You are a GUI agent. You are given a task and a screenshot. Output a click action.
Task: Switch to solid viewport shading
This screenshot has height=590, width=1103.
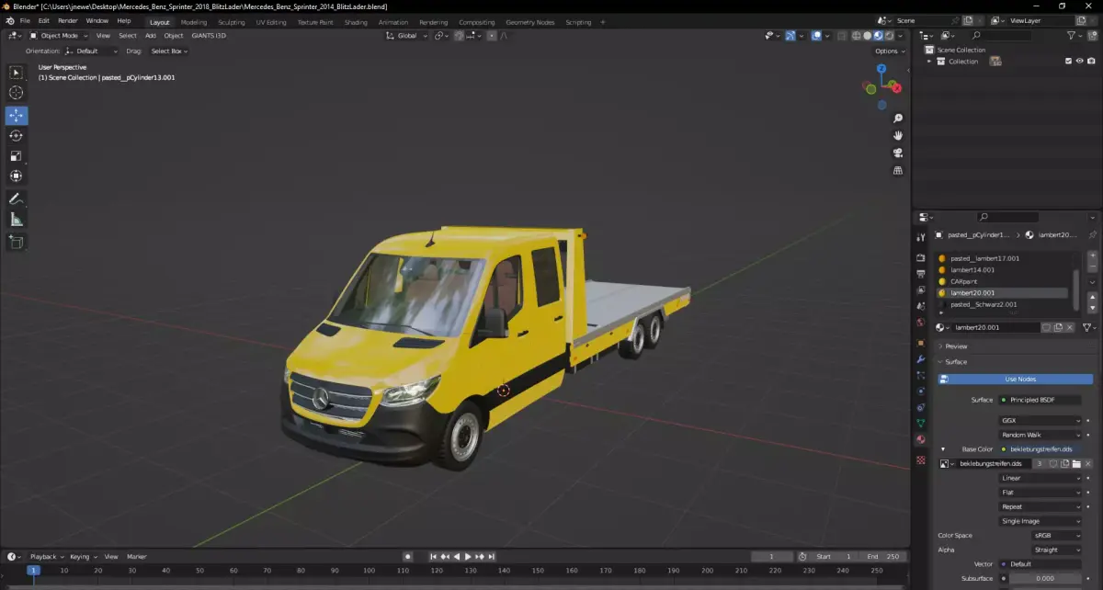click(867, 36)
